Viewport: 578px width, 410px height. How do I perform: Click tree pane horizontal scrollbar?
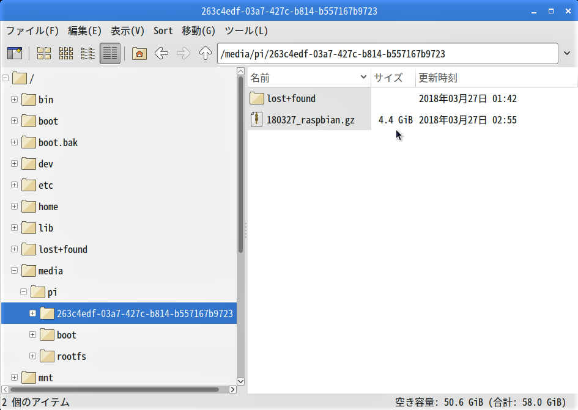coord(114,389)
